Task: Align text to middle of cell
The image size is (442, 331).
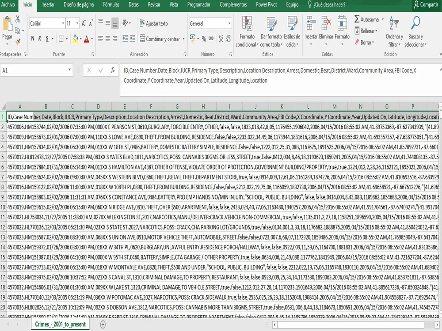Action: (x=108, y=23)
